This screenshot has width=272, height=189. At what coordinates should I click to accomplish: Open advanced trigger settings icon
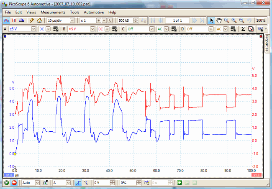point(45,183)
